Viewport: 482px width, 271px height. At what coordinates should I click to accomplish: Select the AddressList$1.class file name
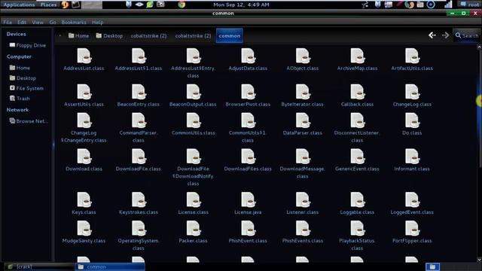(139, 69)
